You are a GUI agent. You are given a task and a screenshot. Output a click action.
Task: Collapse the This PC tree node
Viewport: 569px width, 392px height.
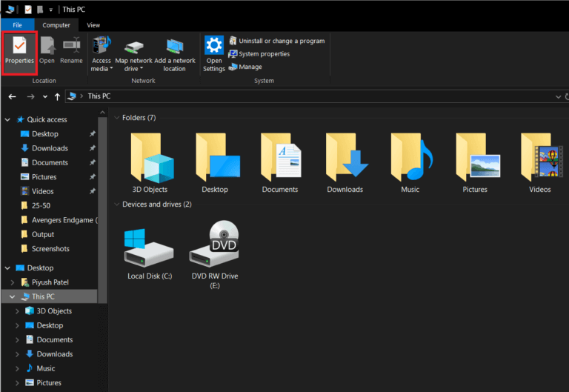coord(12,296)
